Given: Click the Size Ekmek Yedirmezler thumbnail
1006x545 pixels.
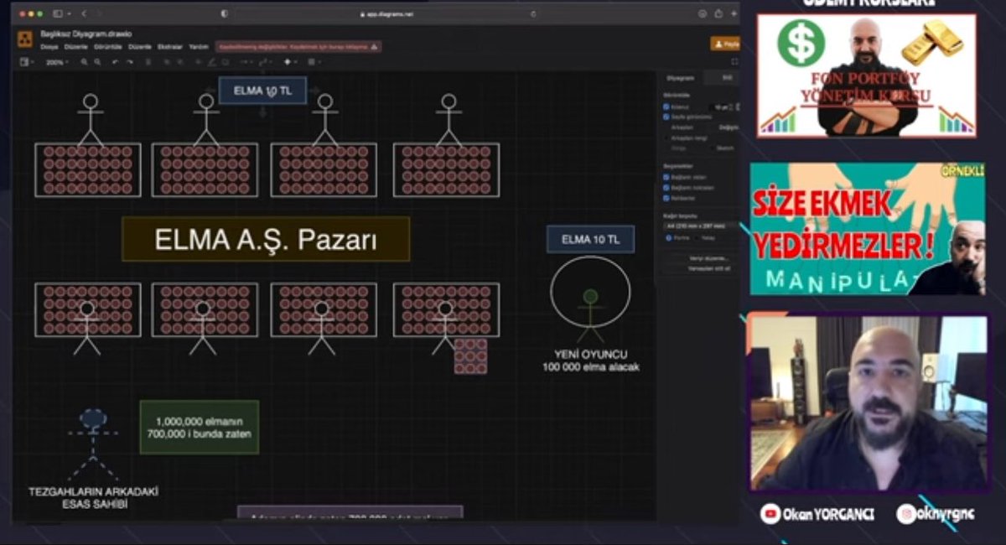Looking at the screenshot, I should 867,229.
